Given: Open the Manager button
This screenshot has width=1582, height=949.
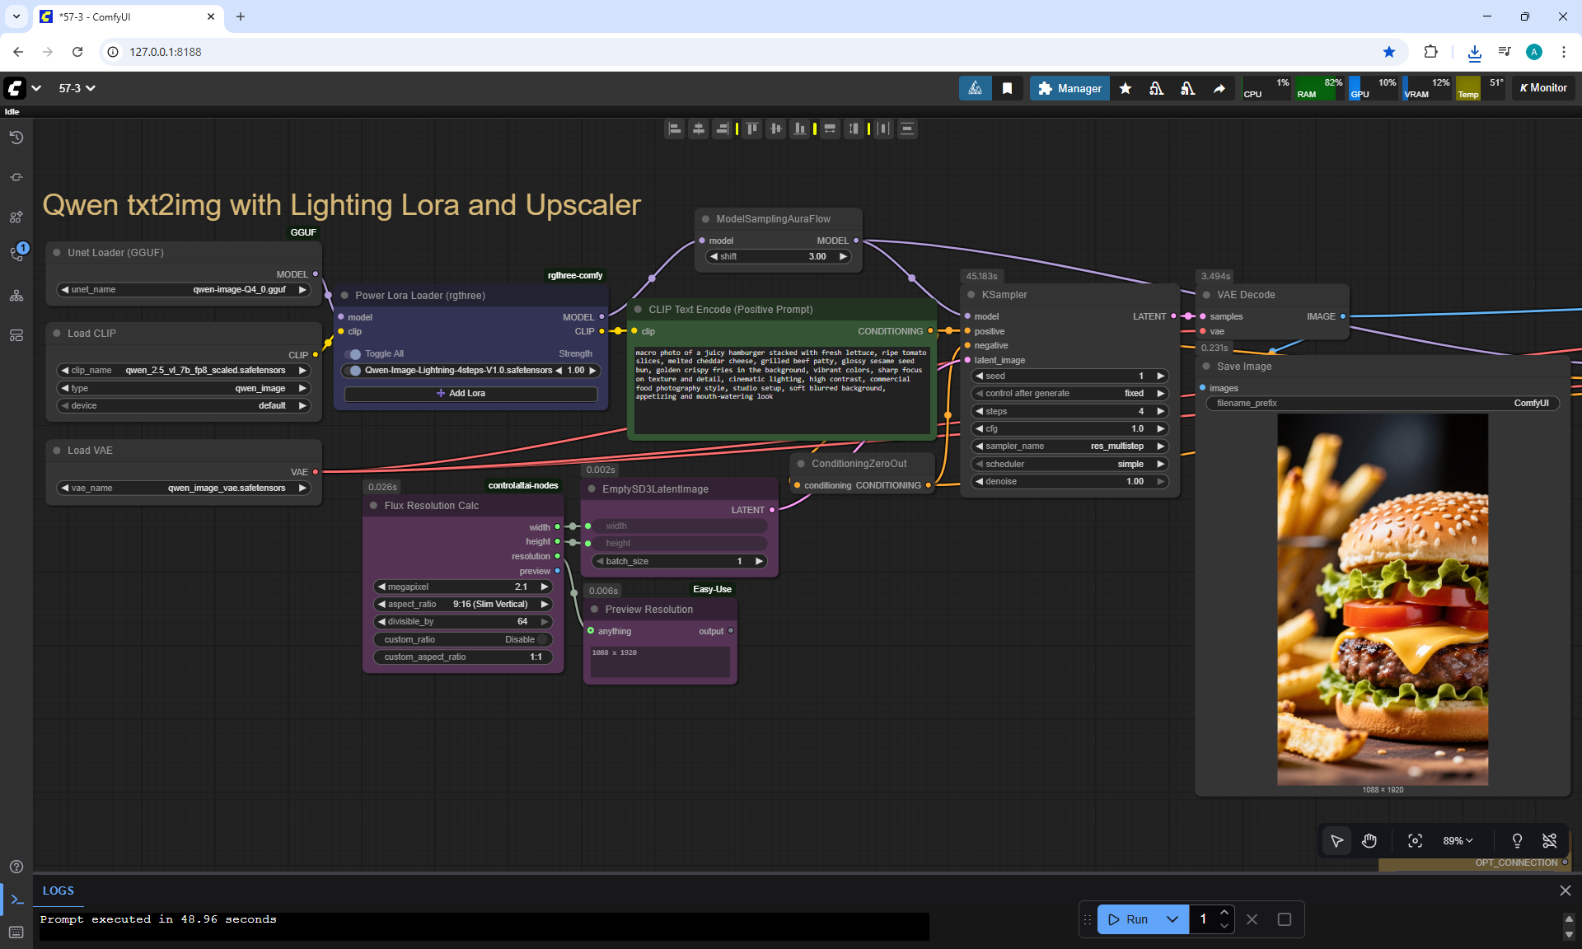Looking at the screenshot, I should click(x=1069, y=88).
